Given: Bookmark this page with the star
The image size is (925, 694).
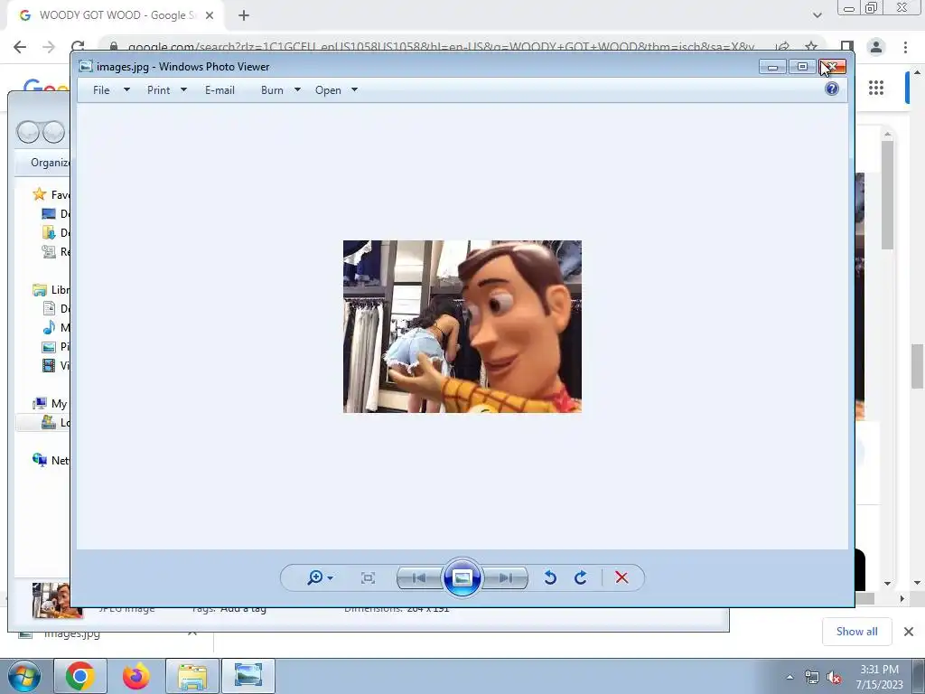Looking at the screenshot, I should [x=811, y=47].
